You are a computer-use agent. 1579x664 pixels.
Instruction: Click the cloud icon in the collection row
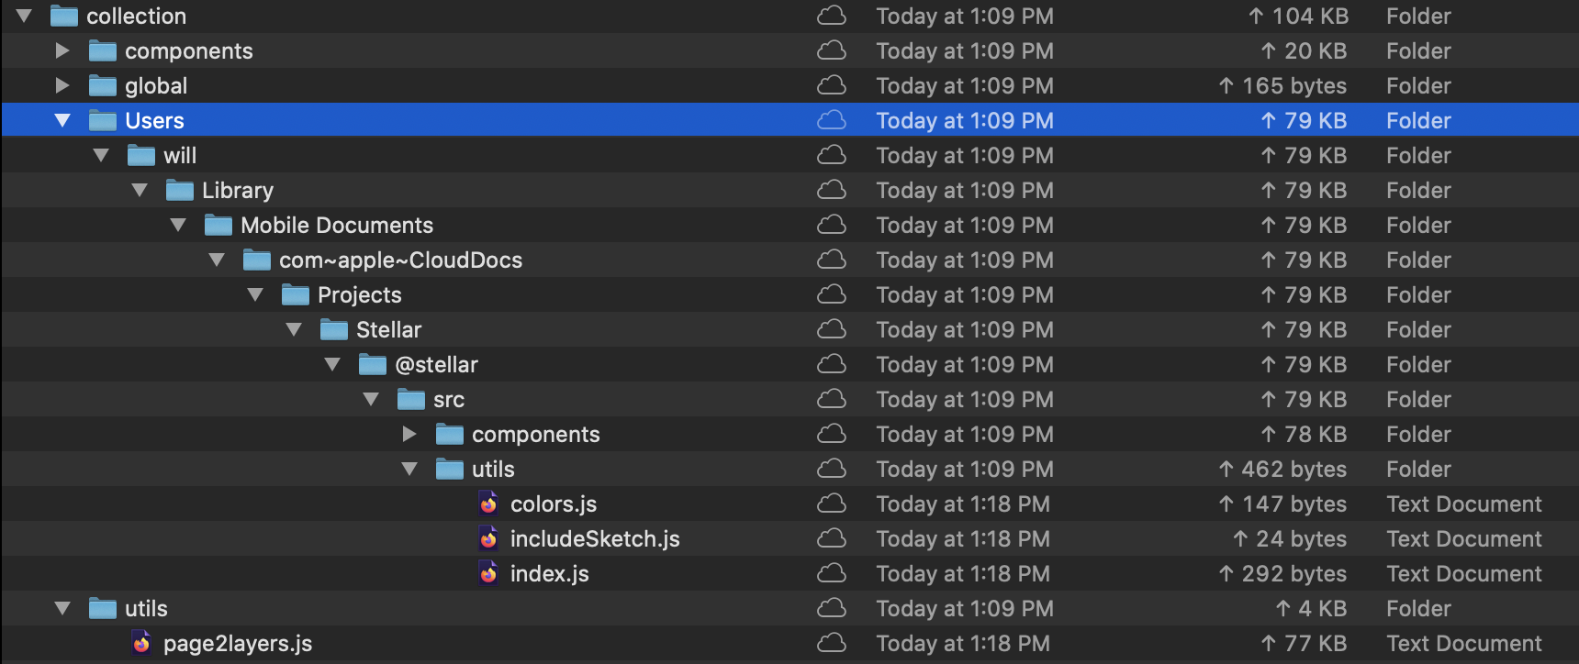coord(832,16)
